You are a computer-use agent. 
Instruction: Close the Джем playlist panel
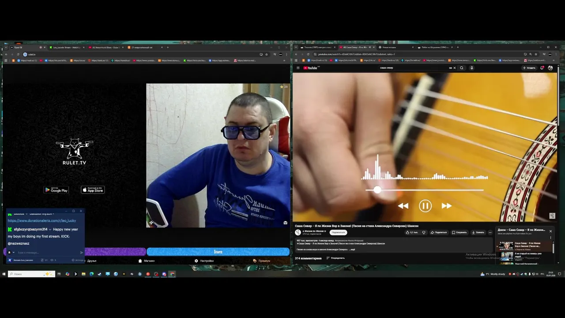[x=550, y=231]
